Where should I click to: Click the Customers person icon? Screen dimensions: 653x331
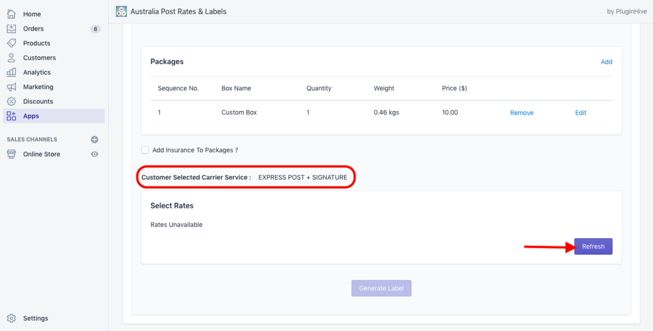click(x=12, y=58)
